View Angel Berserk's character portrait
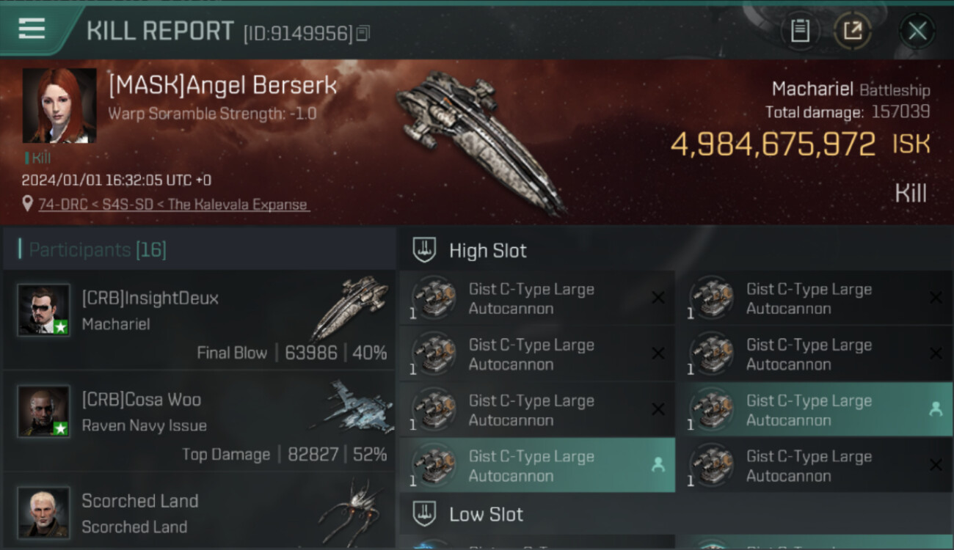 click(x=59, y=106)
